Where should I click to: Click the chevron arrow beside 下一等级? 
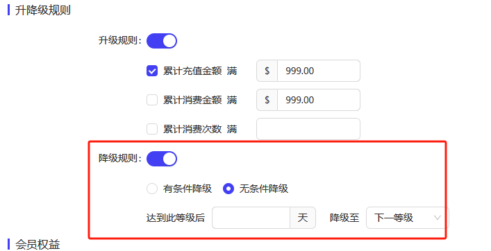[438, 218]
